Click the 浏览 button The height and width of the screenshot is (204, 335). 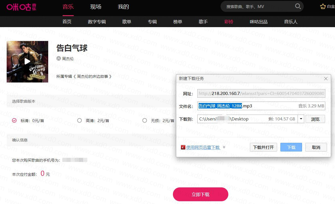[x=315, y=119]
